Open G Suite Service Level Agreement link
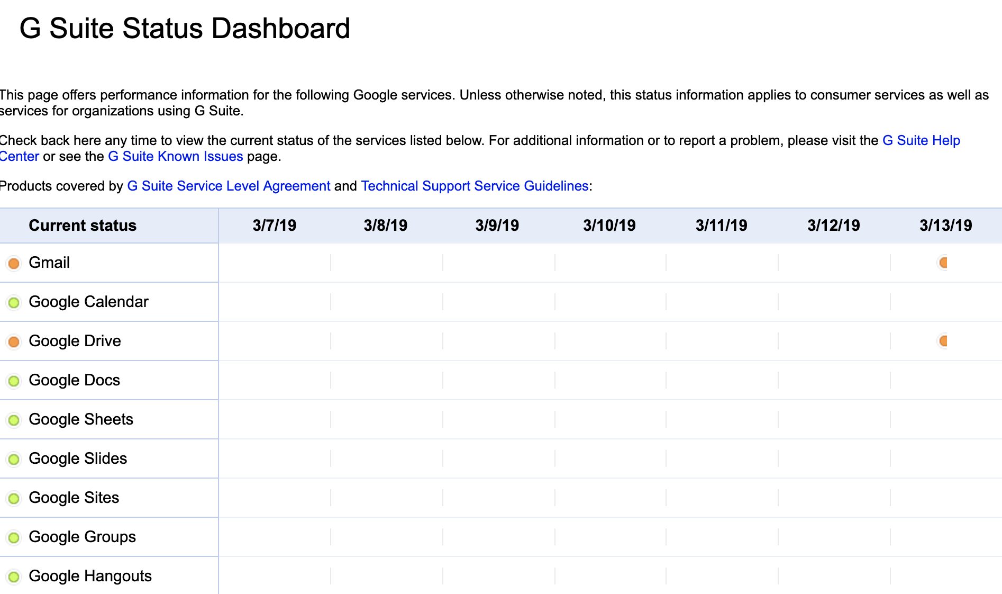This screenshot has height=594, width=1002. pyautogui.click(x=229, y=186)
